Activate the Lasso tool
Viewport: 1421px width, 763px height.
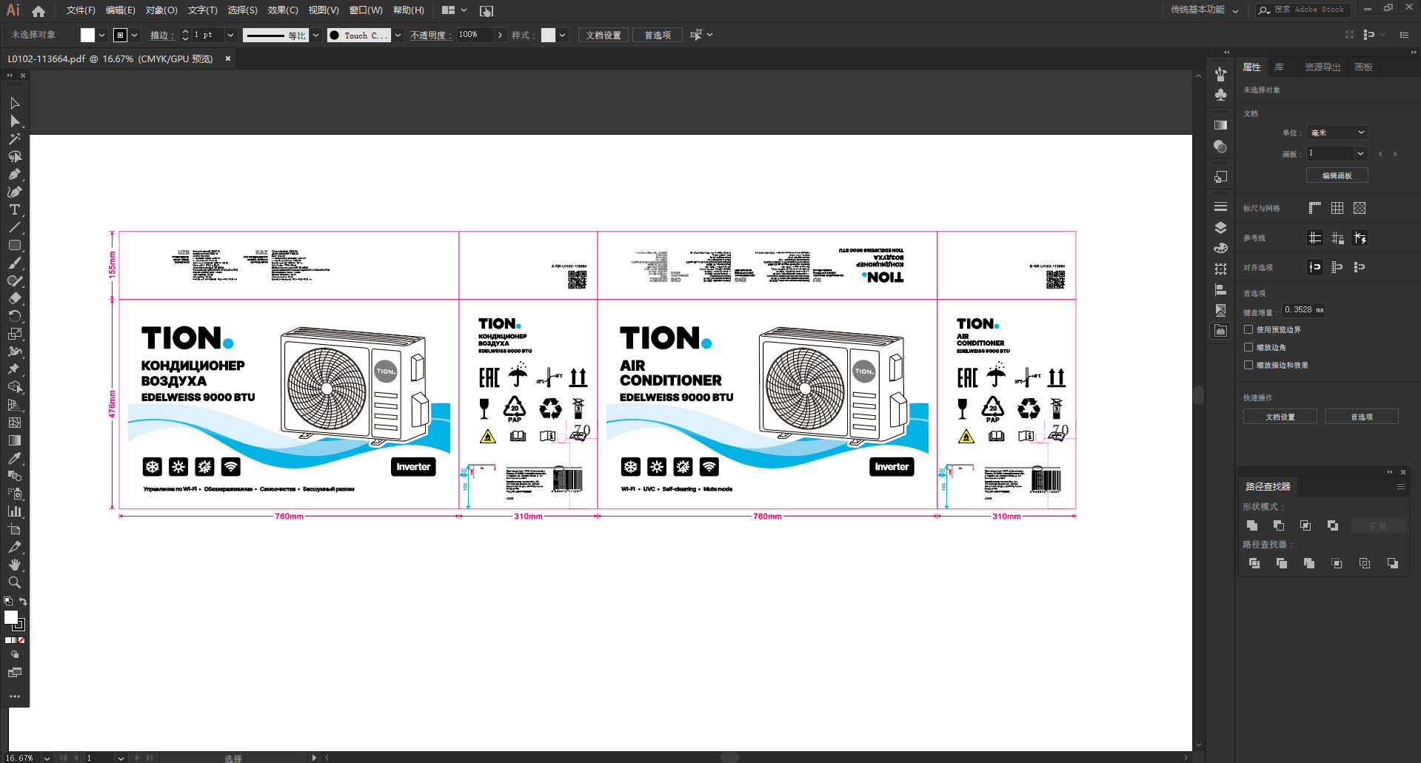[x=15, y=157]
